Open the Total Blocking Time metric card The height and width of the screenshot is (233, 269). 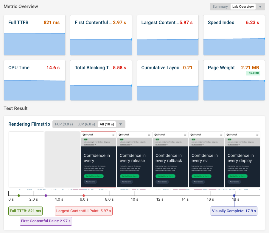101,80
